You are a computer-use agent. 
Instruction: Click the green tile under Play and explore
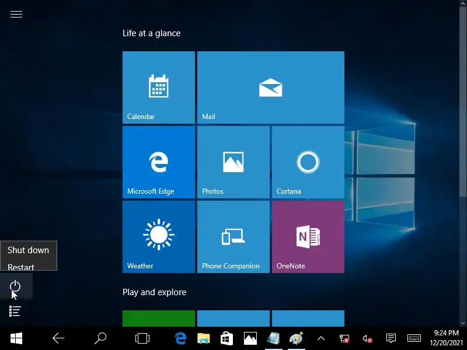(x=159, y=318)
